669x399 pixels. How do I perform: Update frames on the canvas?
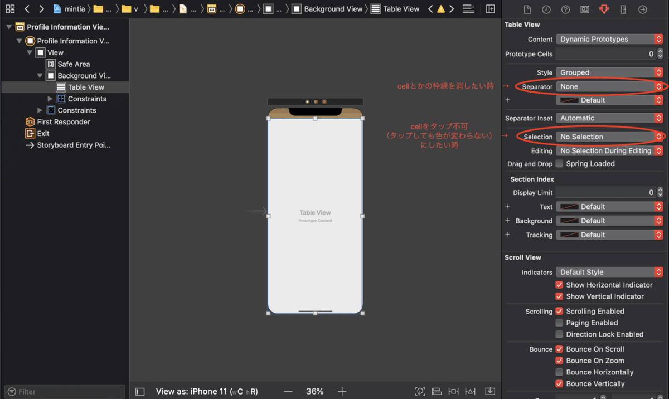420,392
